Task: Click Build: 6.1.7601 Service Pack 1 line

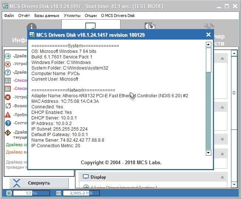Action: click(62, 57)
